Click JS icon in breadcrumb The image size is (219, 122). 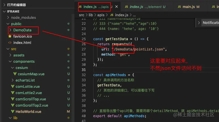(112, 15)
